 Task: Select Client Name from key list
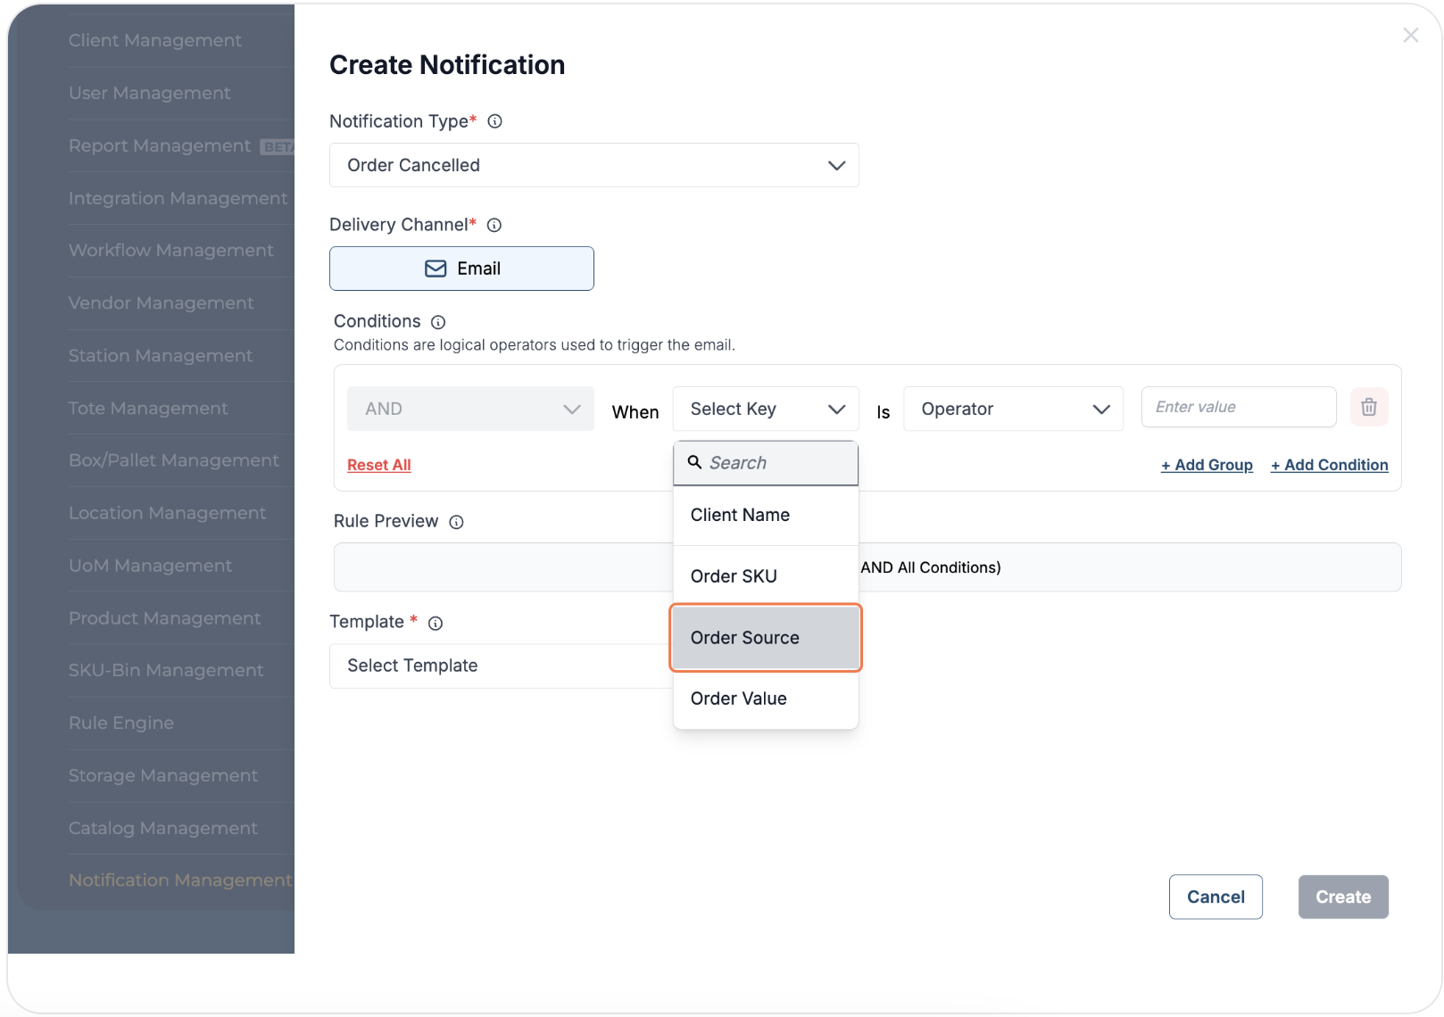pyautogui.click(x=765, y=515)
